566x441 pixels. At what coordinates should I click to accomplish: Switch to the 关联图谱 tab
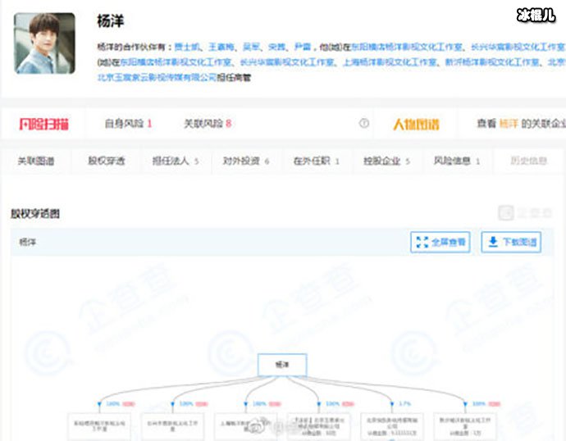(36, 161)
